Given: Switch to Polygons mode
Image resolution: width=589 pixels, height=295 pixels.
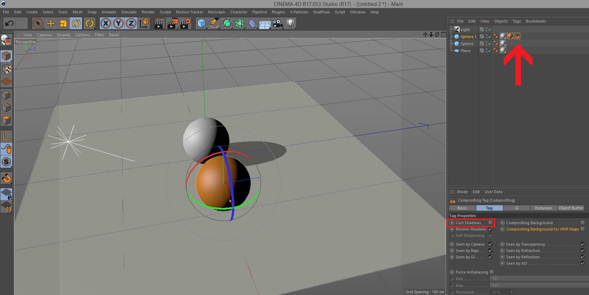Looking at the screenshot, I should tap(6, 120).
